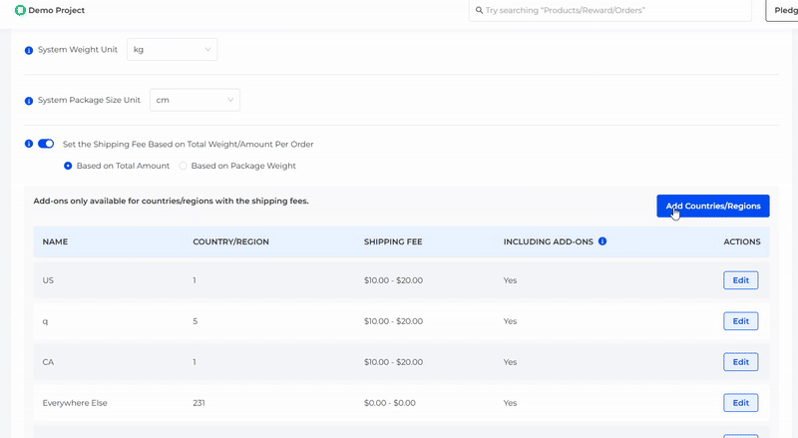
Task: Toggle shipping fee based on total weight/amount switch
Action: point(46,144)
